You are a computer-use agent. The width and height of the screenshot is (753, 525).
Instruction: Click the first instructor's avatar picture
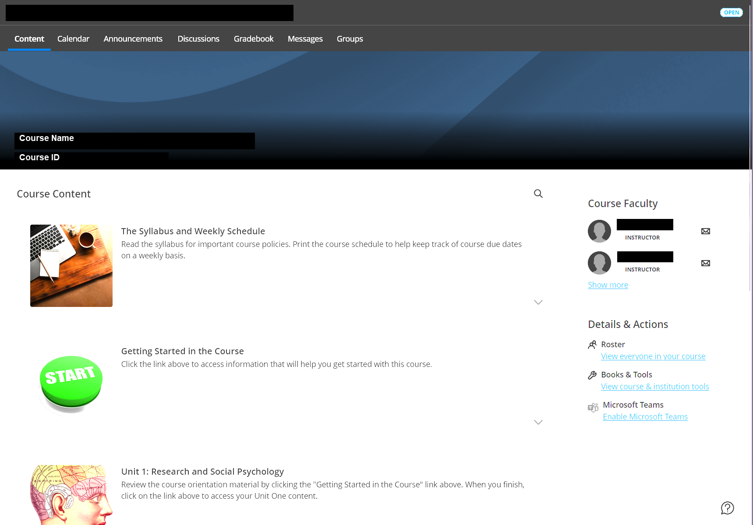(x=599, y=231)
